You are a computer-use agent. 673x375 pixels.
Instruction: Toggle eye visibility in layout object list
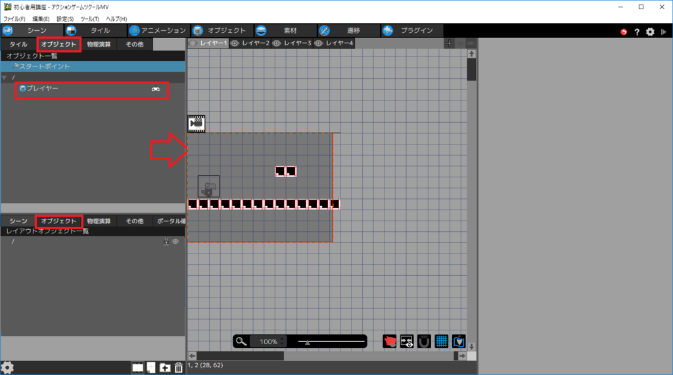[175, 242]
